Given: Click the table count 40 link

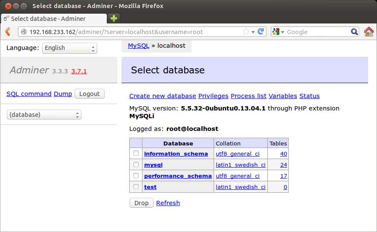Looking at the screenshot, I should [284, 154].
